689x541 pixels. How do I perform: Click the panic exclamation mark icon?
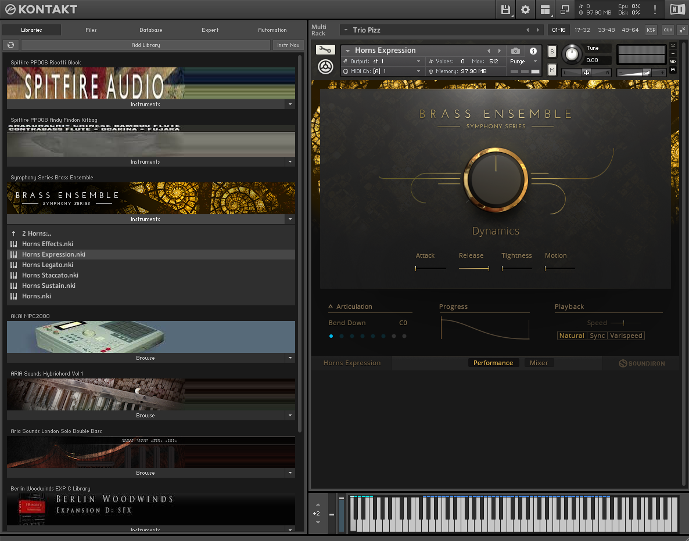pyautogui.click(x=655, y=9)
